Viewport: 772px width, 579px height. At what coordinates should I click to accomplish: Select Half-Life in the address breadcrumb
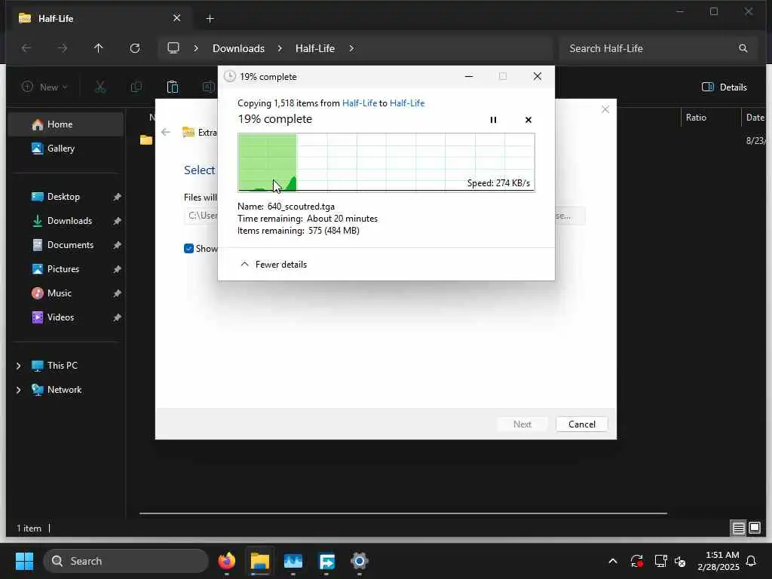[x=315, y=48]
